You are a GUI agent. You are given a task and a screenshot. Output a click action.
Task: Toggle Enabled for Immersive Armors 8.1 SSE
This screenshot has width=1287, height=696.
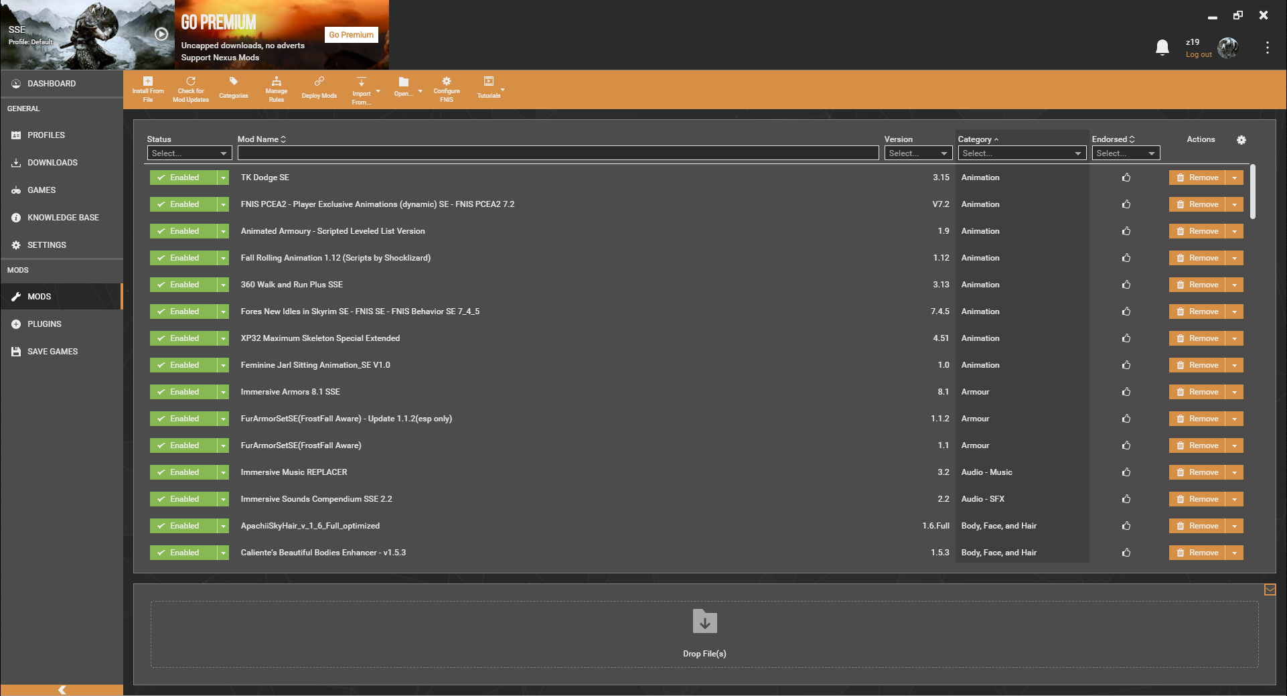coord(183,392)
